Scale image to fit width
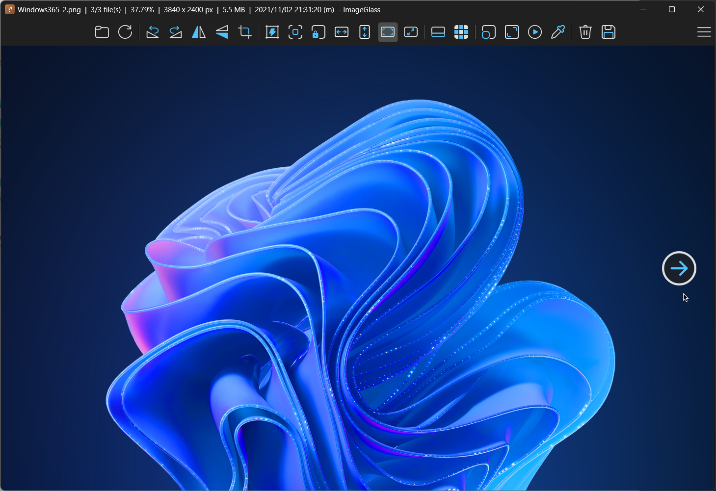 (x=342, y=32)
